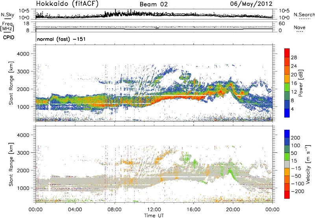Viewport: 315px width, 218px height.
Task: Click the 'Freq. [MHz]' axis label
Action: tap(7, 27)
